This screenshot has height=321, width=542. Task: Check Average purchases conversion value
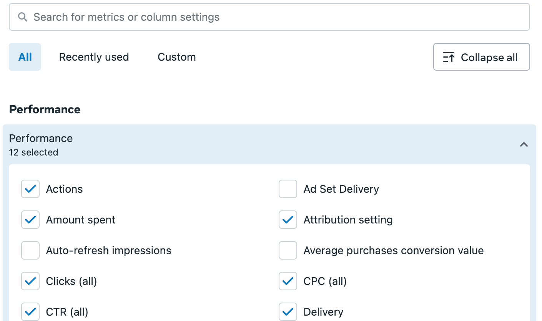288,250
